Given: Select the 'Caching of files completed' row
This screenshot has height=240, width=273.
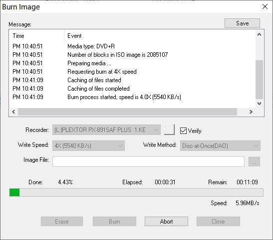Looking at the screenshot, I should [x=132, y=89].
